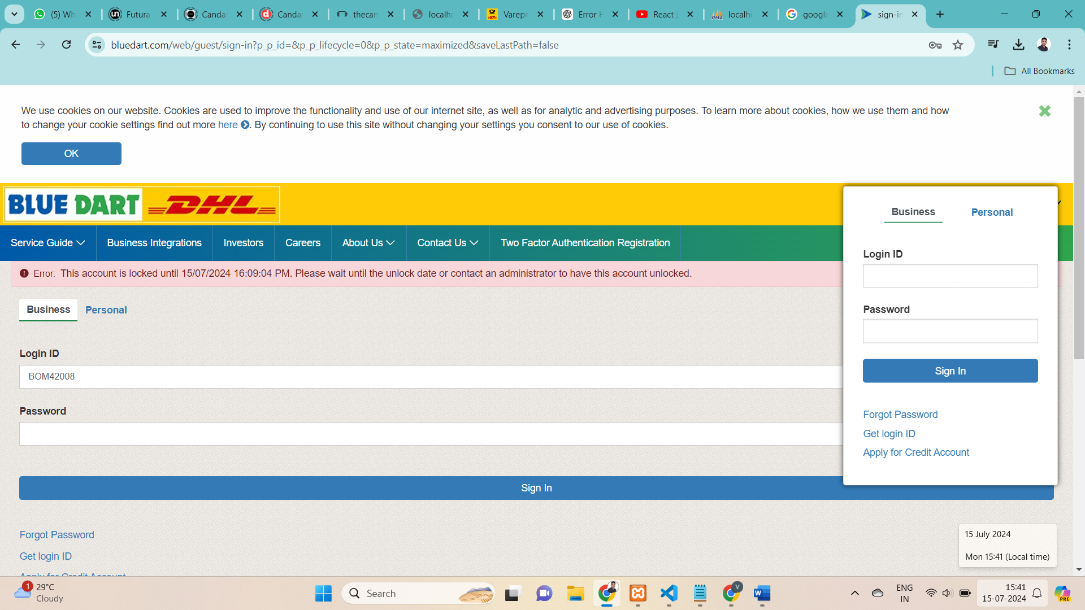
Task: Click the password manager key icon
Action: click(935, 45)
